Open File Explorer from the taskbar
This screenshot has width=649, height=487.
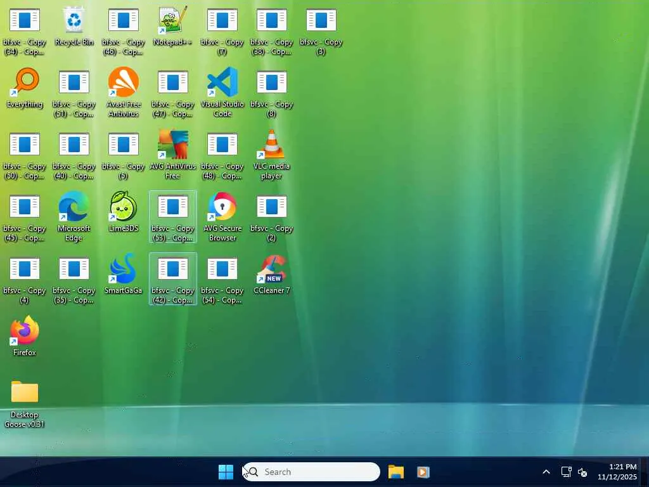(x=395, y=472)
